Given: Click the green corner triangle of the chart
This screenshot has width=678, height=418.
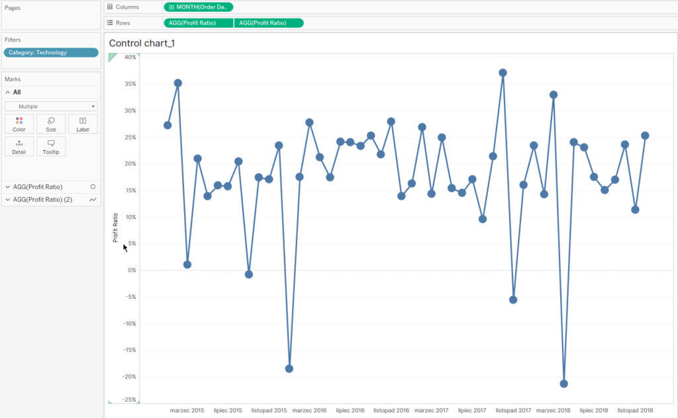Looking at the screenshot, I should coord(112,57).
